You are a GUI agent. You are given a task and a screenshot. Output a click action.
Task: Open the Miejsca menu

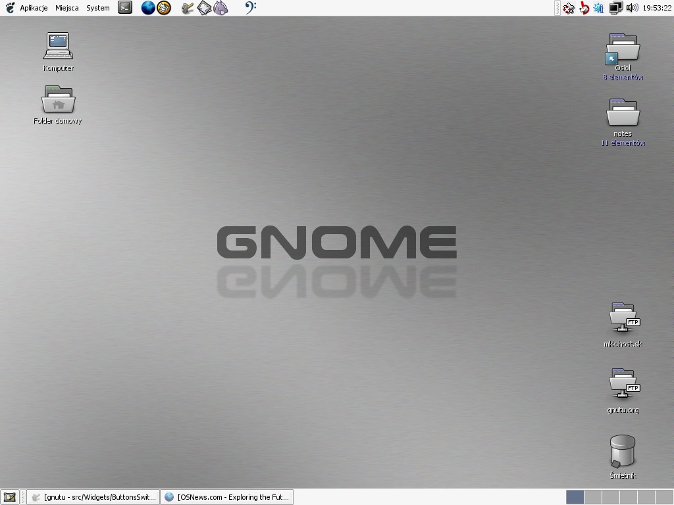coord(66,8)
